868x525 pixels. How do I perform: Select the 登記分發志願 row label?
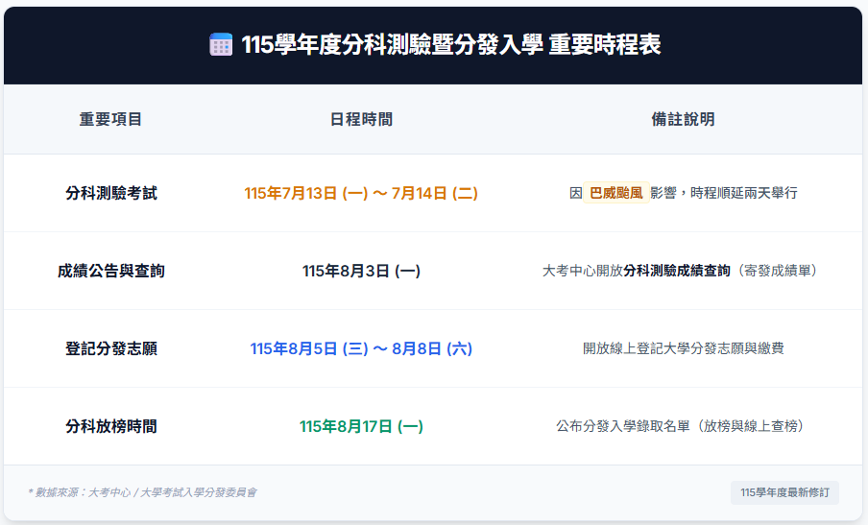point(110,348)
